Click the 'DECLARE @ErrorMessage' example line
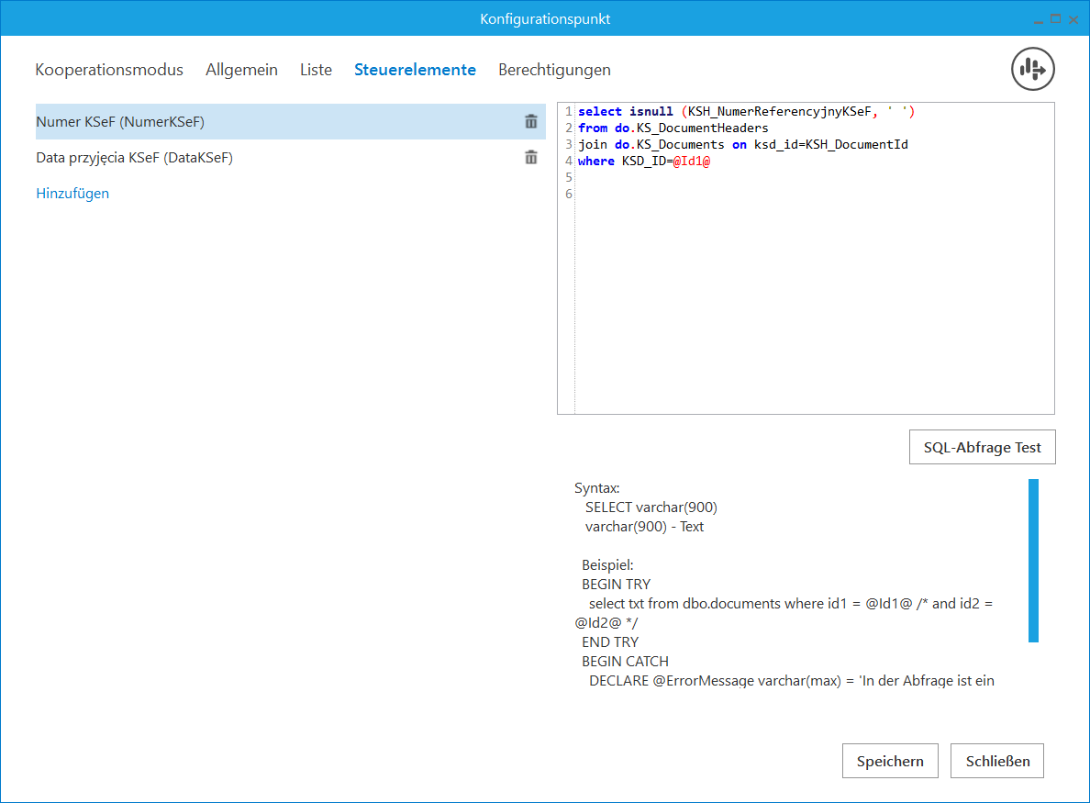Image resolution: width=1090 pixels, height=803 pixels. [792, 681]
